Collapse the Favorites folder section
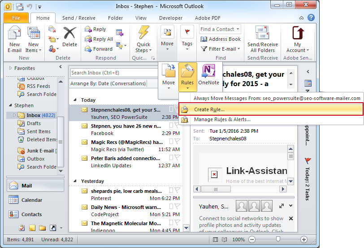Viewport: 364px width, 248px height. pos(10,68)
